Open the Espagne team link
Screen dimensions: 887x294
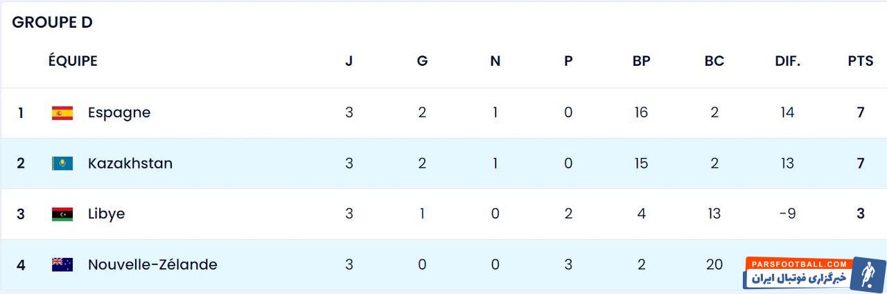click(119, 112)
